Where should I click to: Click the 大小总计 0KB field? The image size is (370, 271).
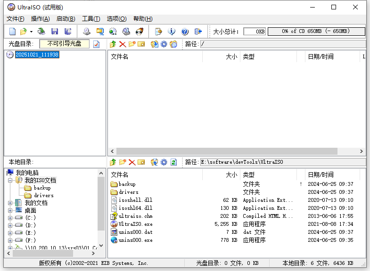click(x=255, y=32)
